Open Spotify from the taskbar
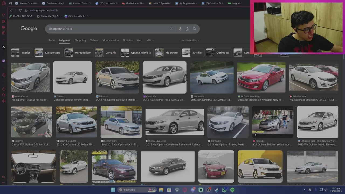 (232, 190)
